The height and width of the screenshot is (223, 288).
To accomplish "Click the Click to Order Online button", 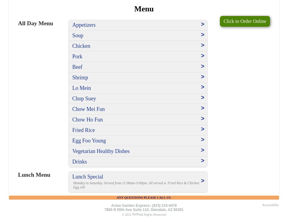I will [x=245, y=21].
